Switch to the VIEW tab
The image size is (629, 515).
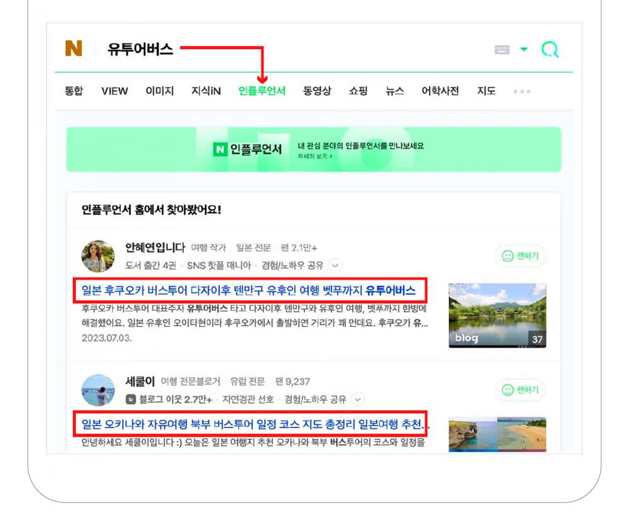(114, 91)
